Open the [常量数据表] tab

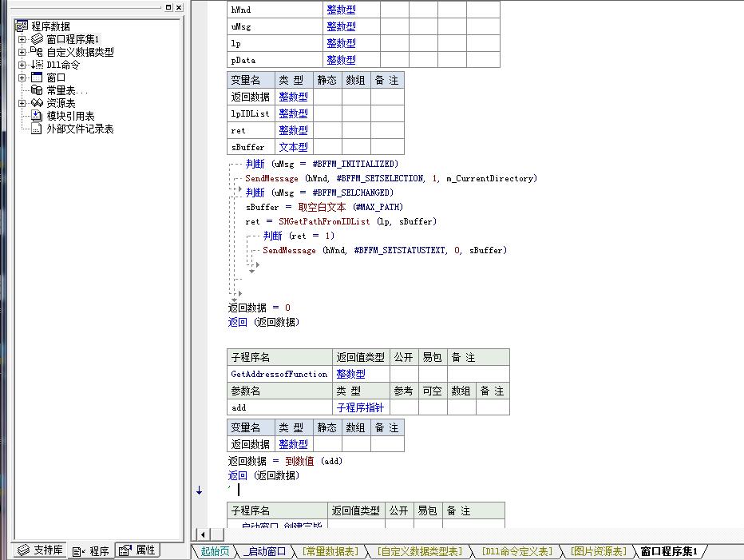click(330, 551)
